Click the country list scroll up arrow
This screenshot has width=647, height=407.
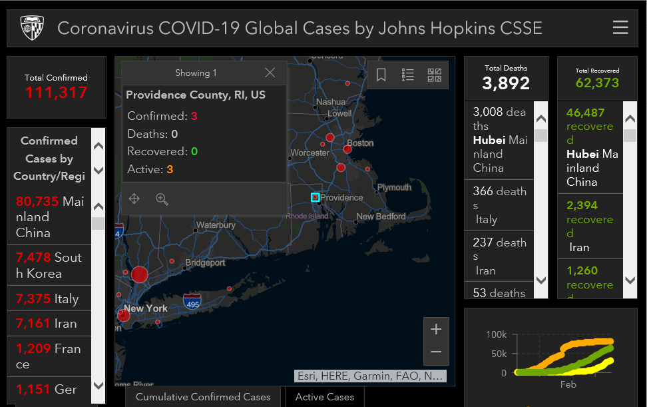[99, 206]
